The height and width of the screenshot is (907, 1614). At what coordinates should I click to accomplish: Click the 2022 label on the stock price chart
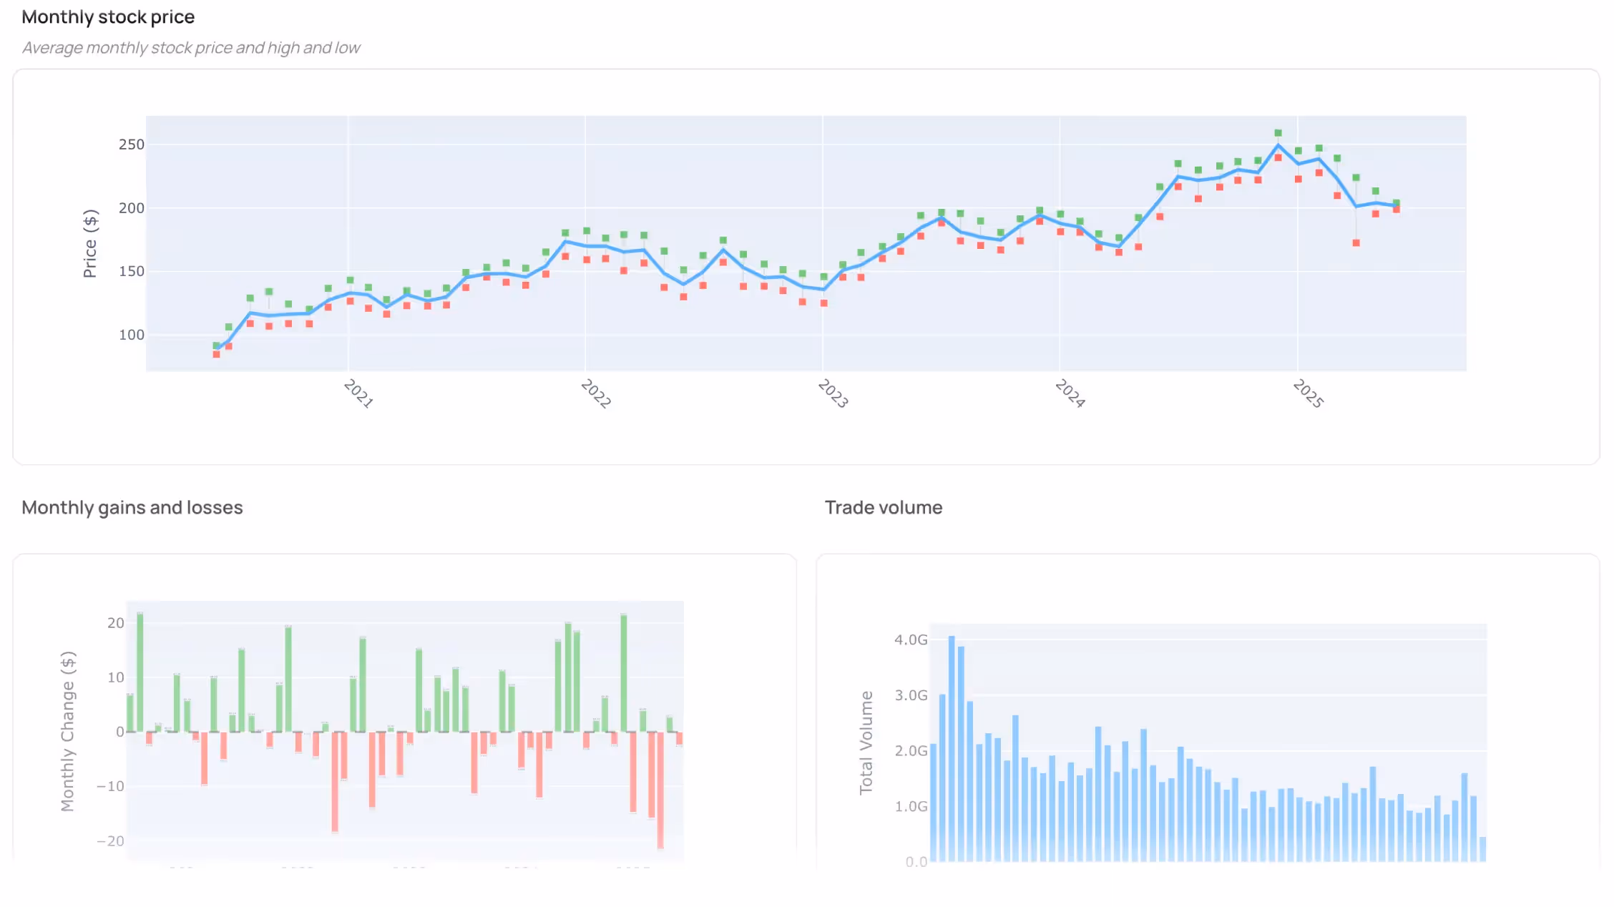pyautogui.click(x=596, y=393)
